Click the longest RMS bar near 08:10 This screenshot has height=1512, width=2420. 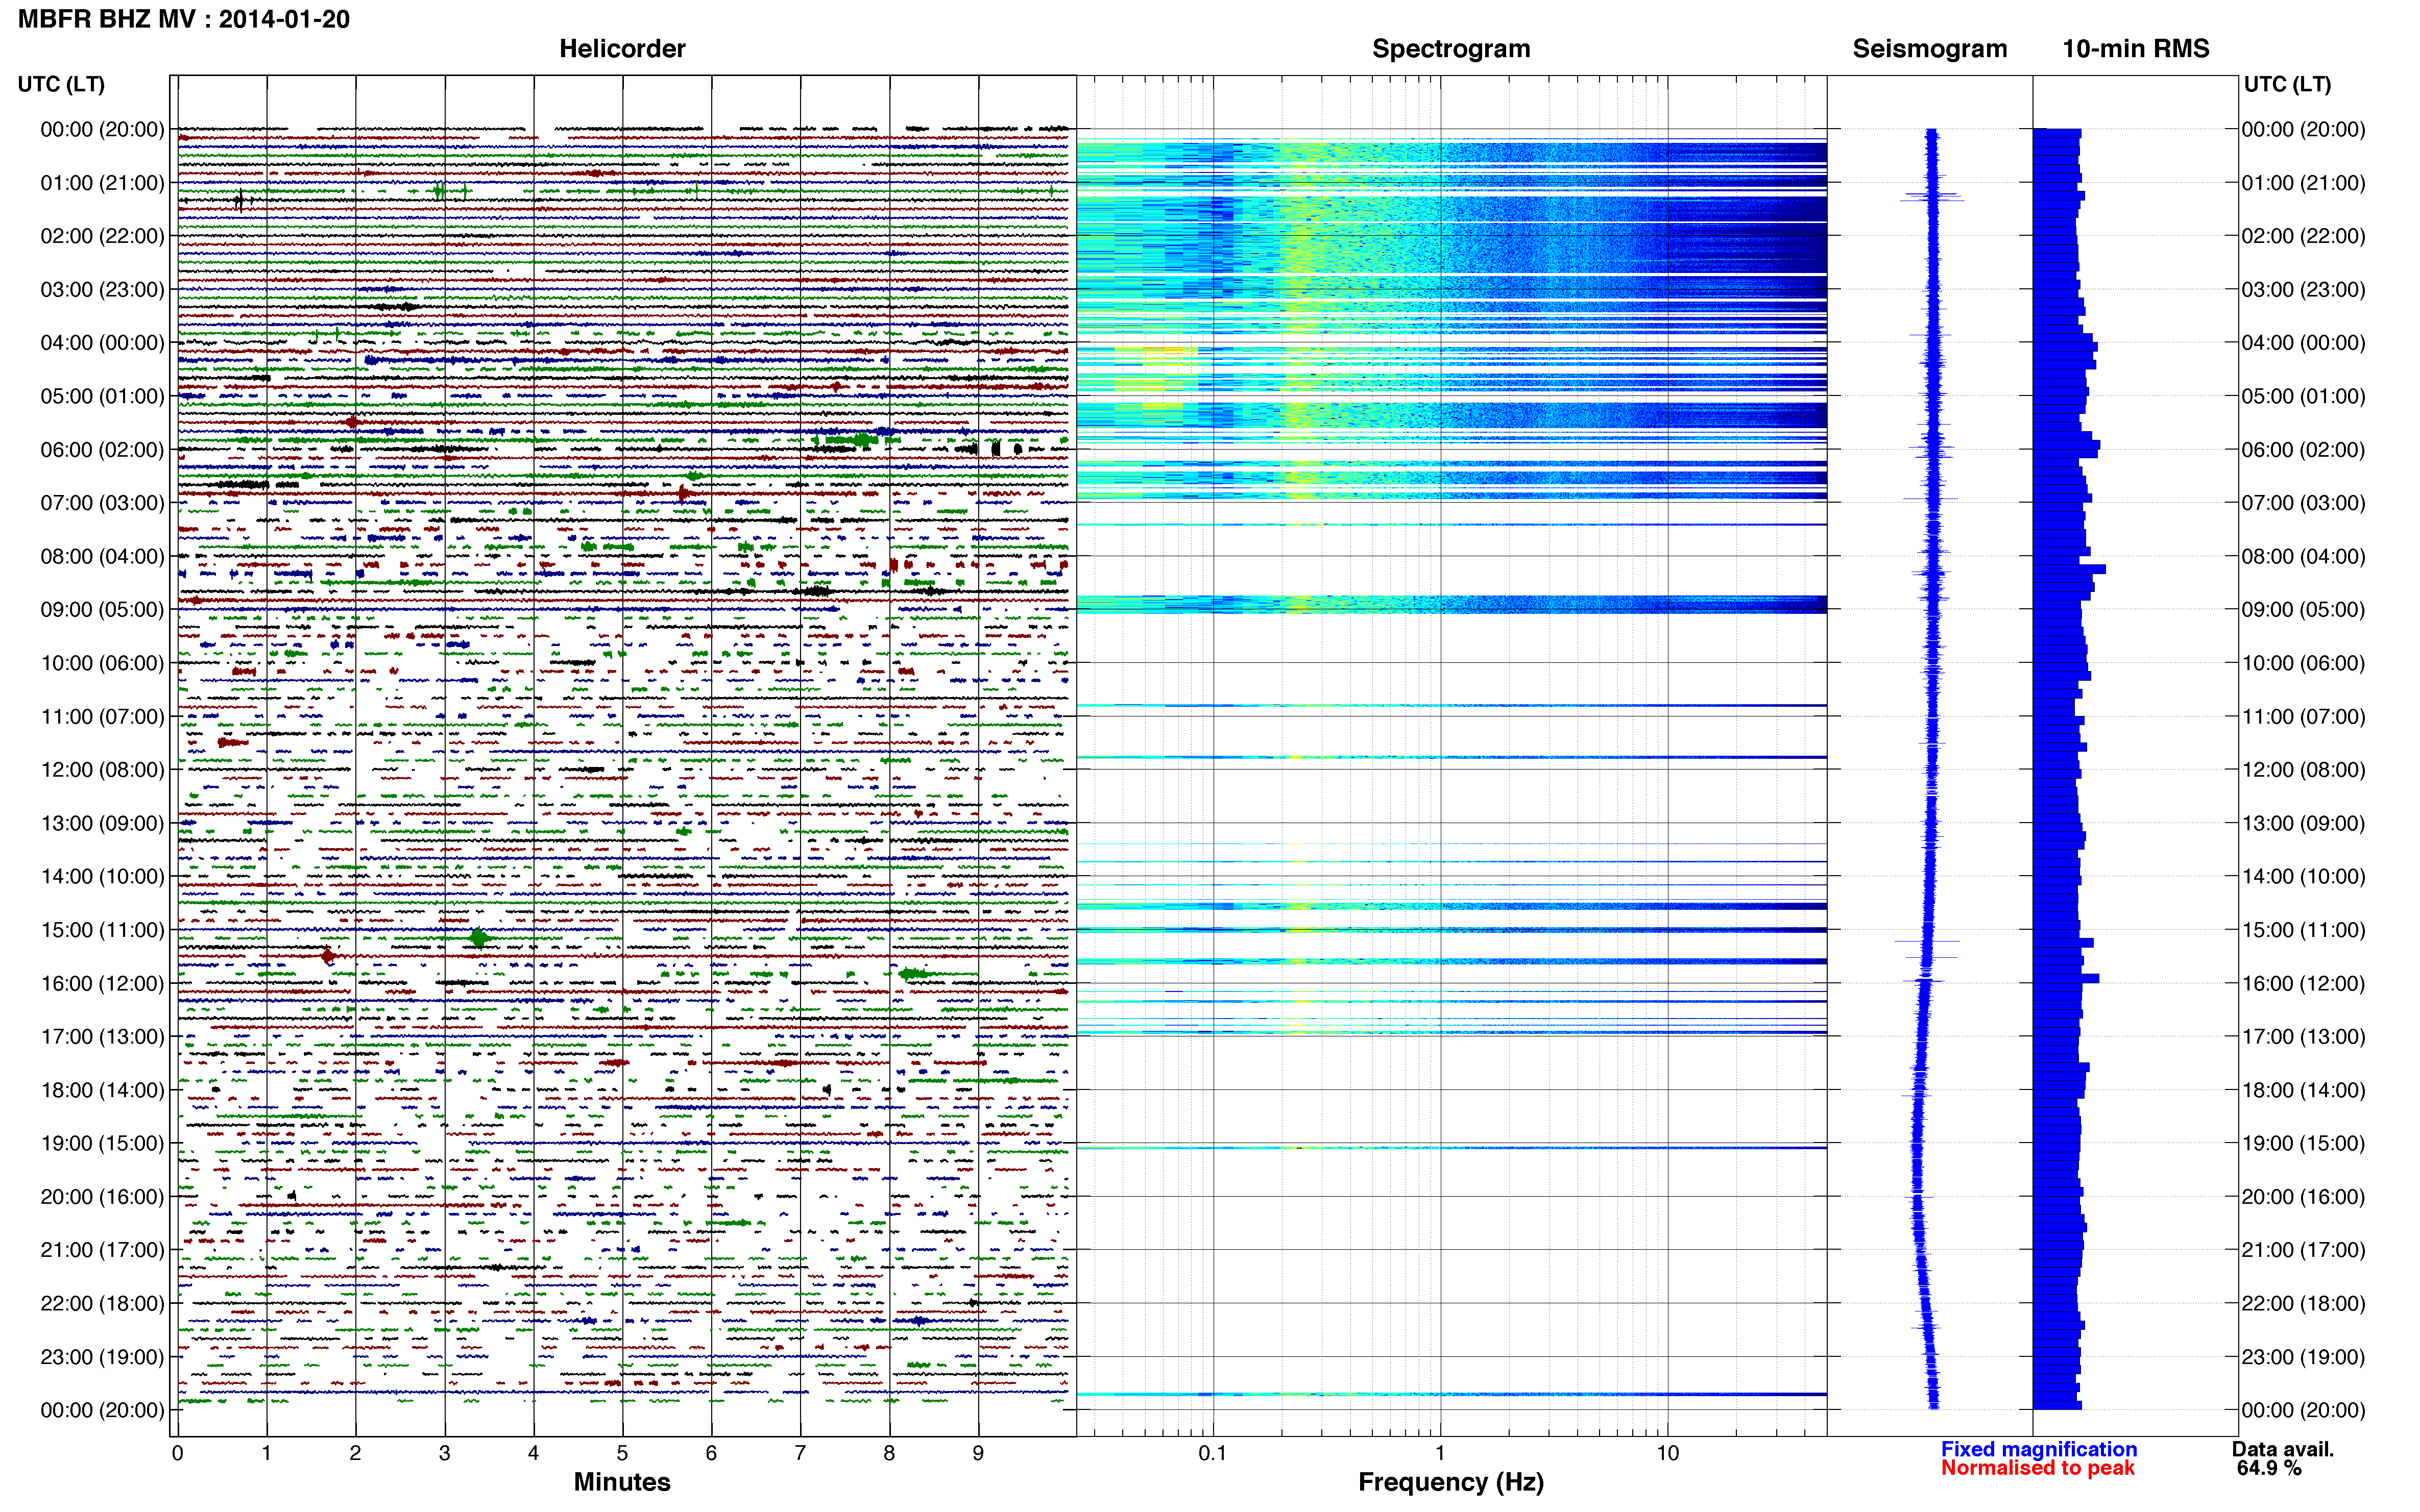click(2069, 569)
